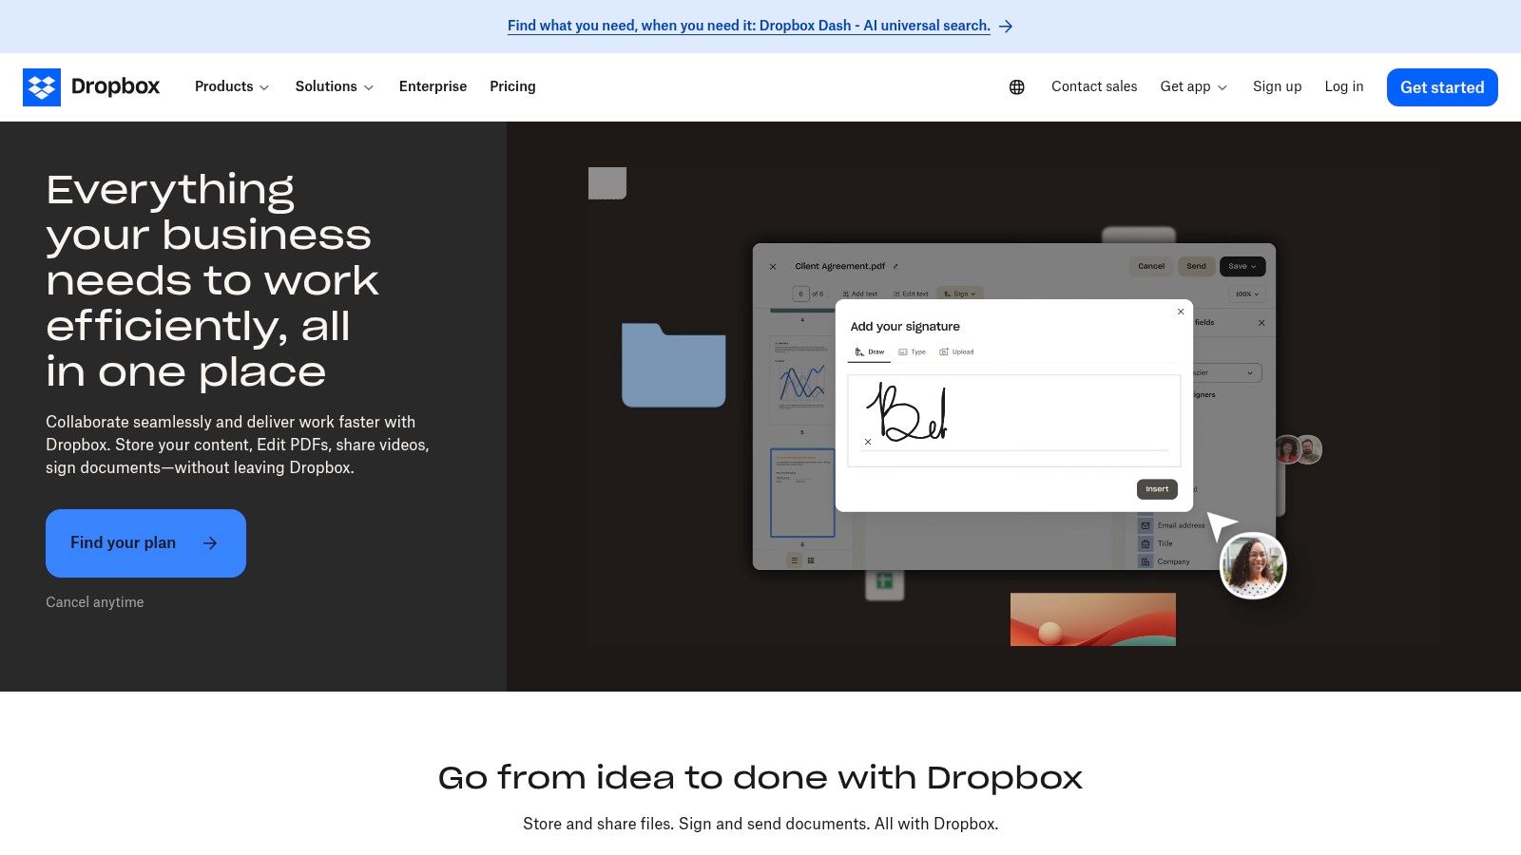The height and width of the screenshot is (855, 1521).
Task: Click the signature drawing canvas
Action: tap(1014, 421)
